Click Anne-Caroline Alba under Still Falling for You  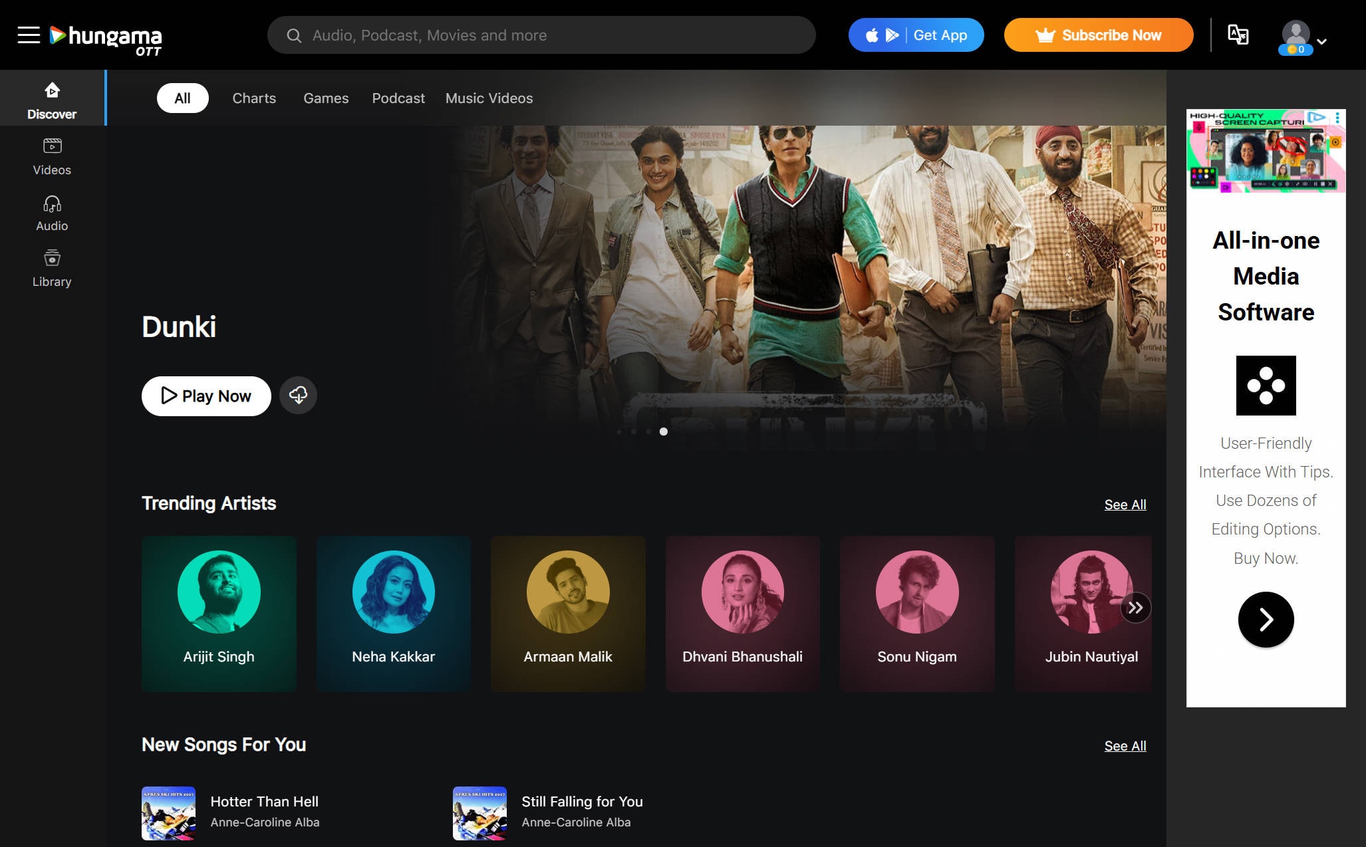click(576, 822)
